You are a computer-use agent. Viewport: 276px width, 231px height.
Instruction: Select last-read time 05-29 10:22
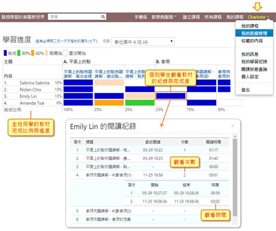point(153,150)
